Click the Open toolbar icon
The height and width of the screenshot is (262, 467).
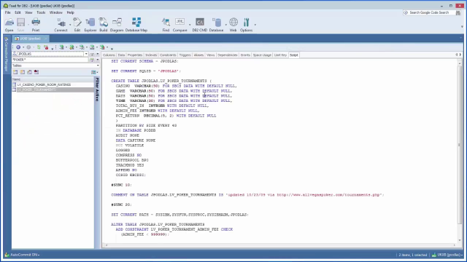point(9,25)
